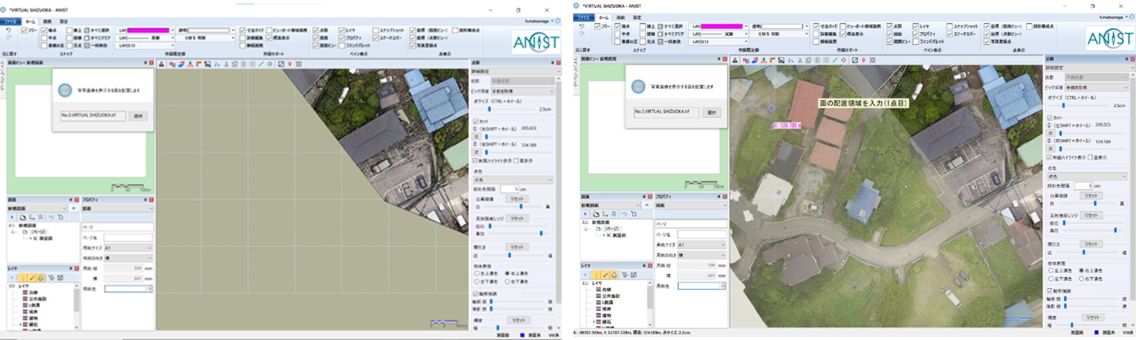
Task: Close the 図面 panel in the right window
Action: (650, 197)
